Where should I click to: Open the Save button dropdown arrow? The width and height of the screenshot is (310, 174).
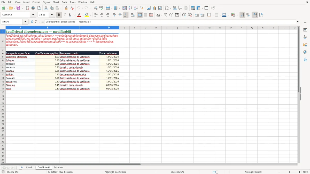tap(22, 8)
